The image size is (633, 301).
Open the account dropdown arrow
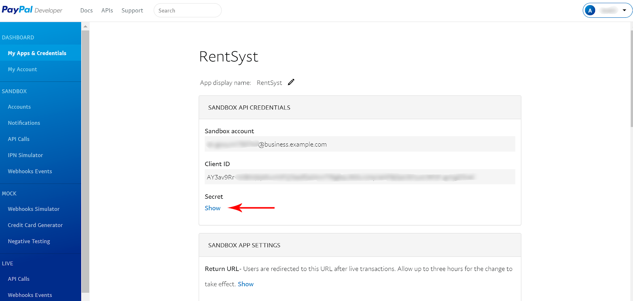coord(624,10)
